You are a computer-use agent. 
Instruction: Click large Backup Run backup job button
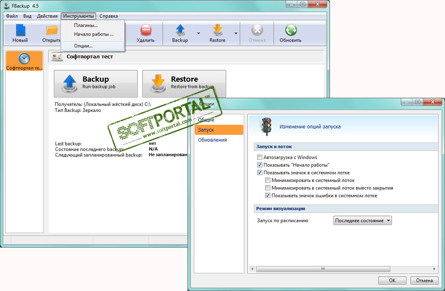point(96,84)
